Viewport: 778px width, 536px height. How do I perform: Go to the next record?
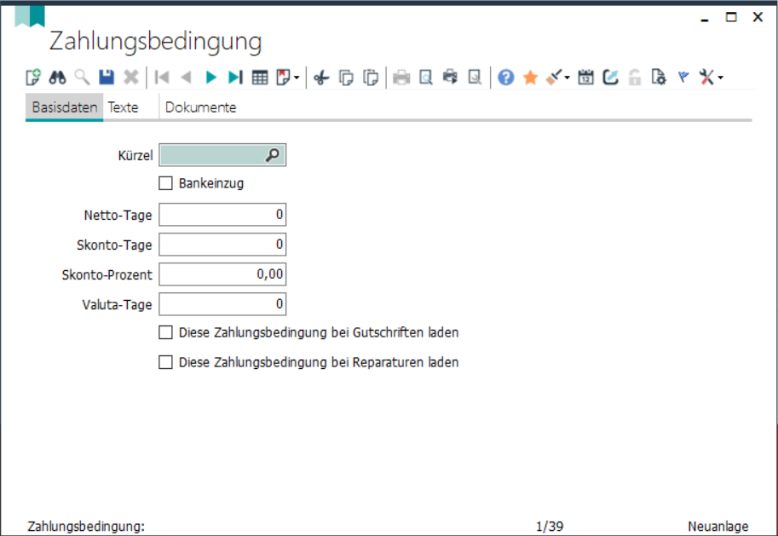point(210,78)
